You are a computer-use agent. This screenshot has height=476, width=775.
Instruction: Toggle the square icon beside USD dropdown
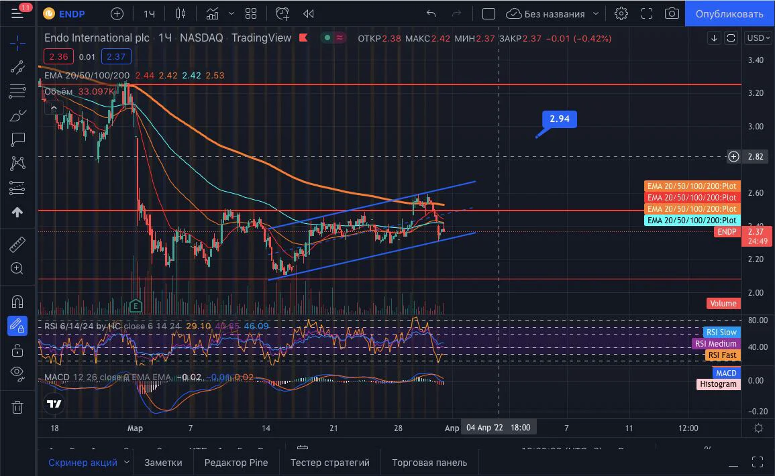[731, 38]
